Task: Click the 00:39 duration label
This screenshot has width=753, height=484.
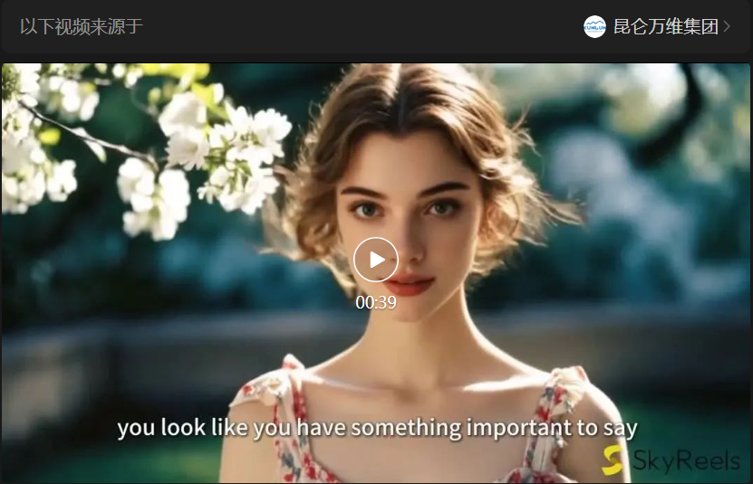Action: point(376,302)
